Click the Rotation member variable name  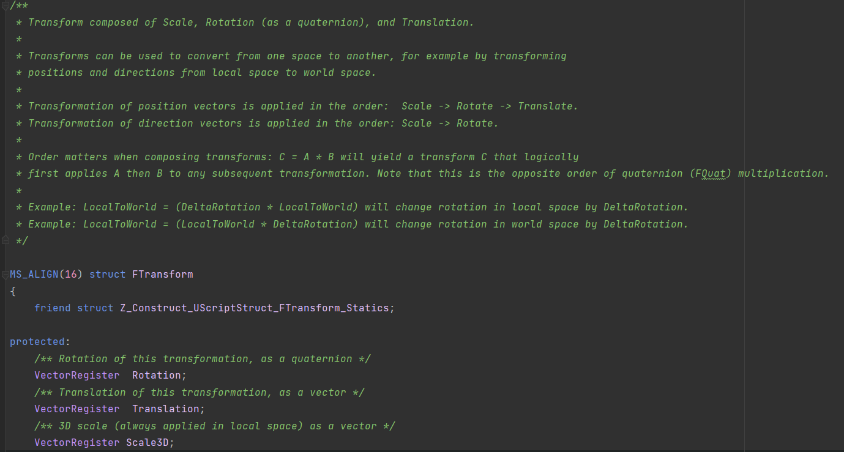click(x=156, y=376)
